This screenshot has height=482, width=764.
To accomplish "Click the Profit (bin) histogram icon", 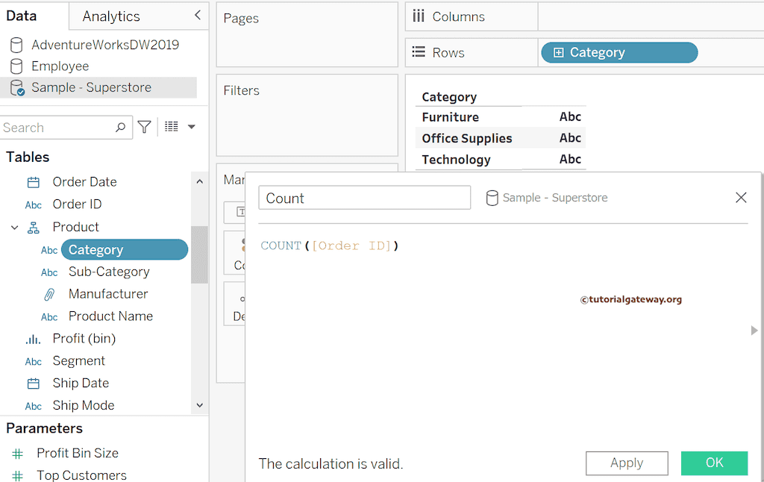I will coord(34,339).
